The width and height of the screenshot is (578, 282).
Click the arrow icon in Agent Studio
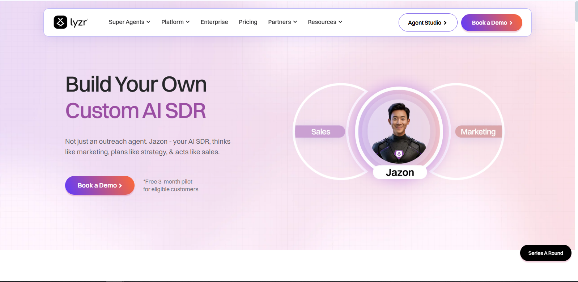pyautogui.click(x=445, y=23)
